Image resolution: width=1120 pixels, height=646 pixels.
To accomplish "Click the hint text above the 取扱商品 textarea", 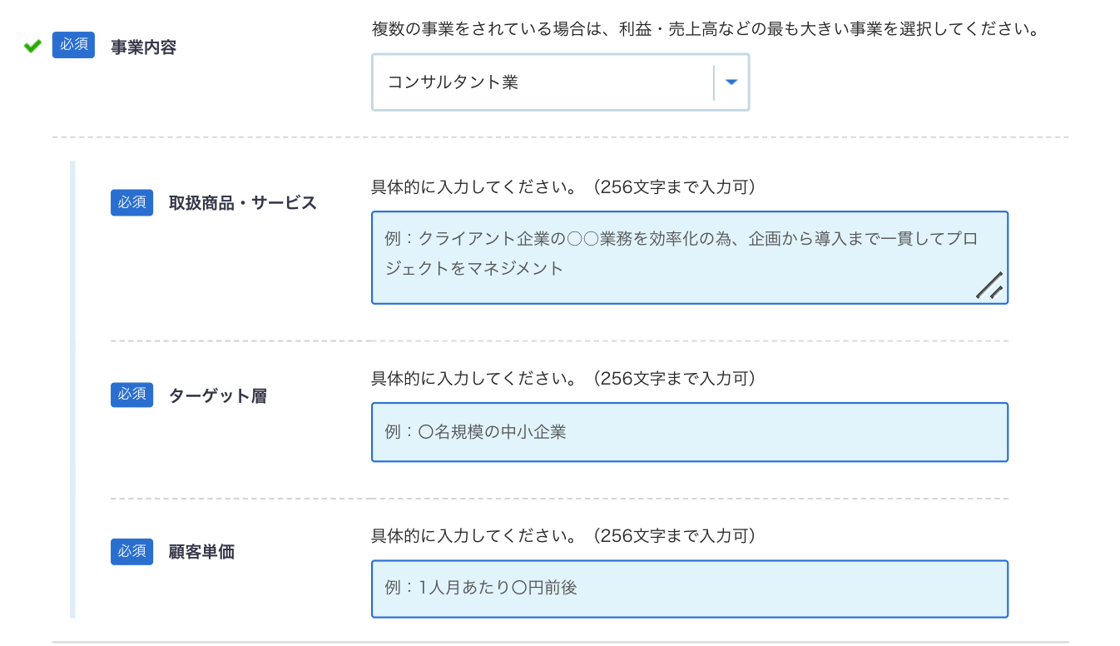I will (563, 187).
